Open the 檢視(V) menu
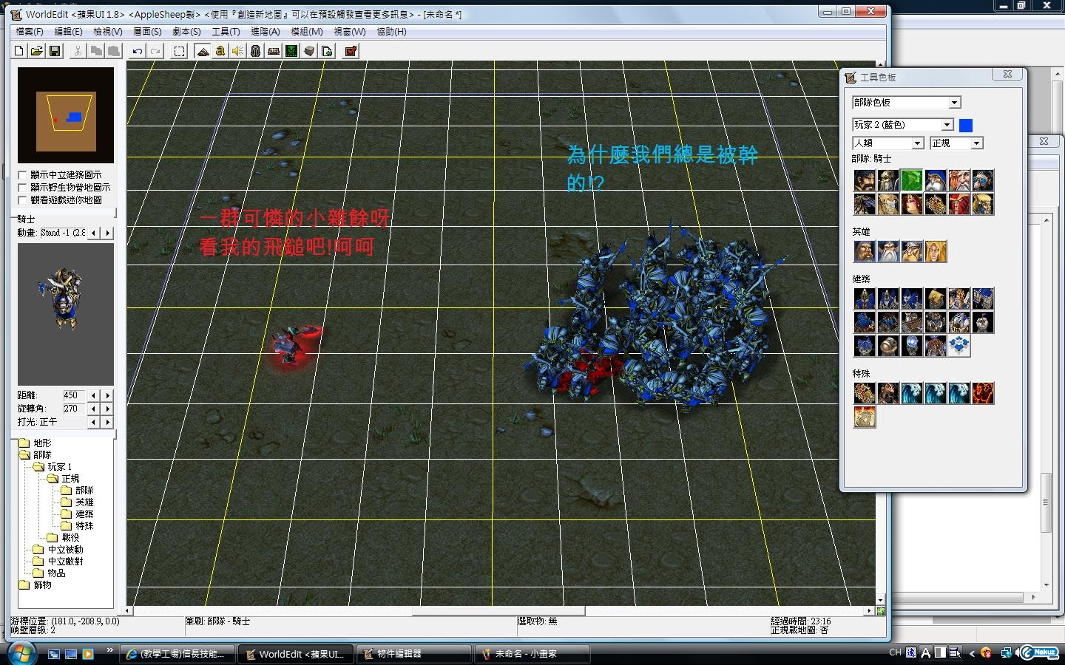This screenshot has height=665, width=1065. click(107, 32)
